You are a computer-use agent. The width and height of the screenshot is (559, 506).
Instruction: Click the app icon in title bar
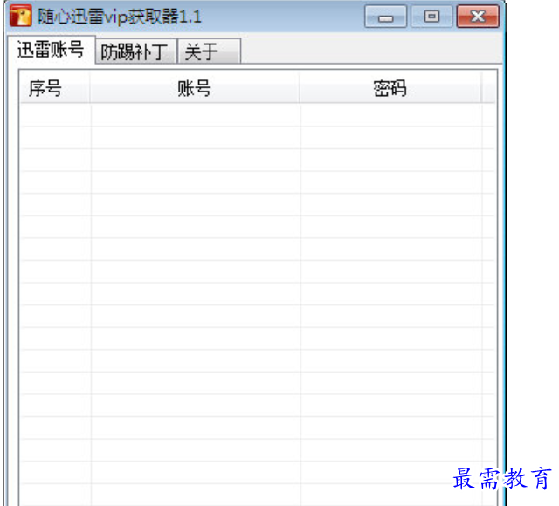pyautogui.click(x=20, y=16)
